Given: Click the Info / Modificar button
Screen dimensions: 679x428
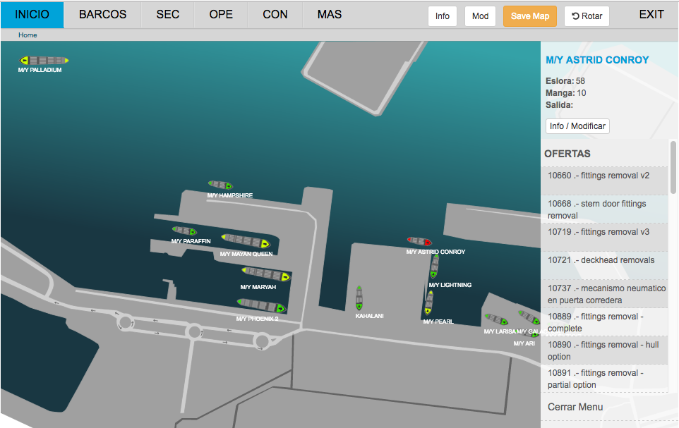Looking at the screenshot, I should click(577, 126).
